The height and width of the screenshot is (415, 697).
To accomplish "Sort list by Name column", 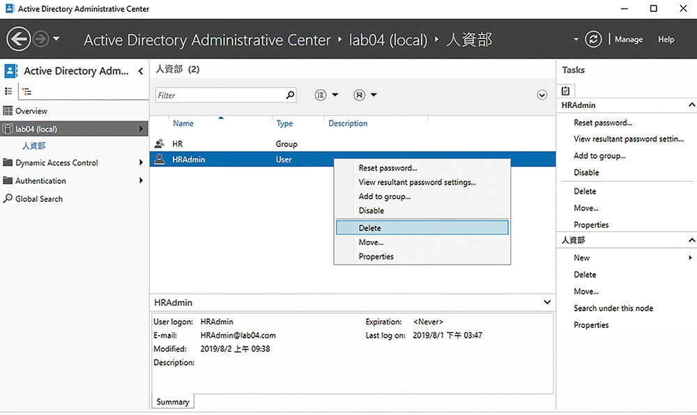I will pos(183,123).
